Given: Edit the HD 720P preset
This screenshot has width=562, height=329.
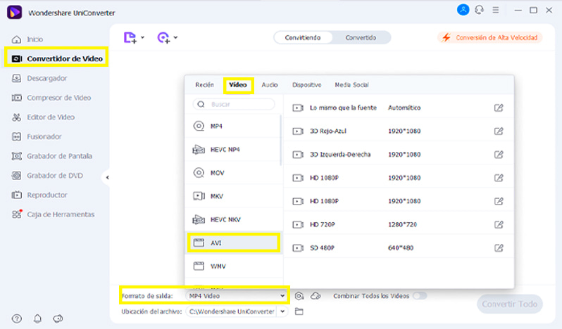Looking at the screenshot, I should click(x=499, y=224).
